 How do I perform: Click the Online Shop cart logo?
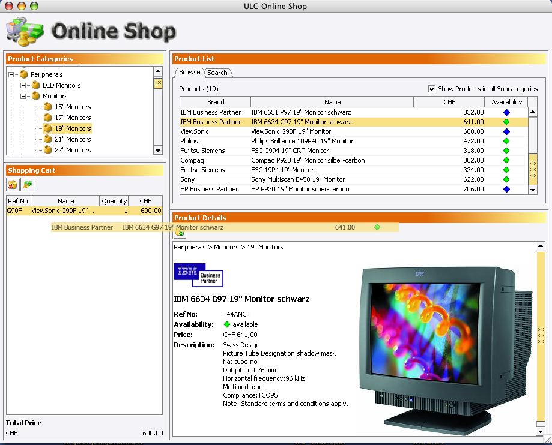tap(25, 32)
